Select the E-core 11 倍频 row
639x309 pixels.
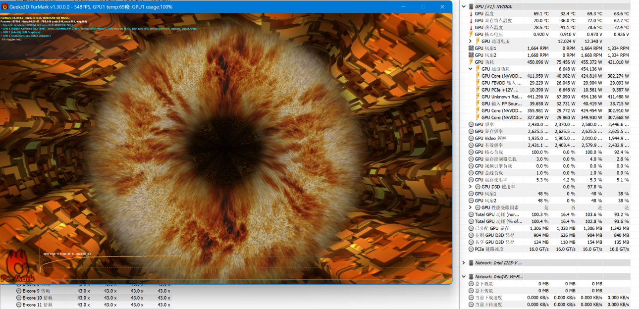[x=93, y=305]
